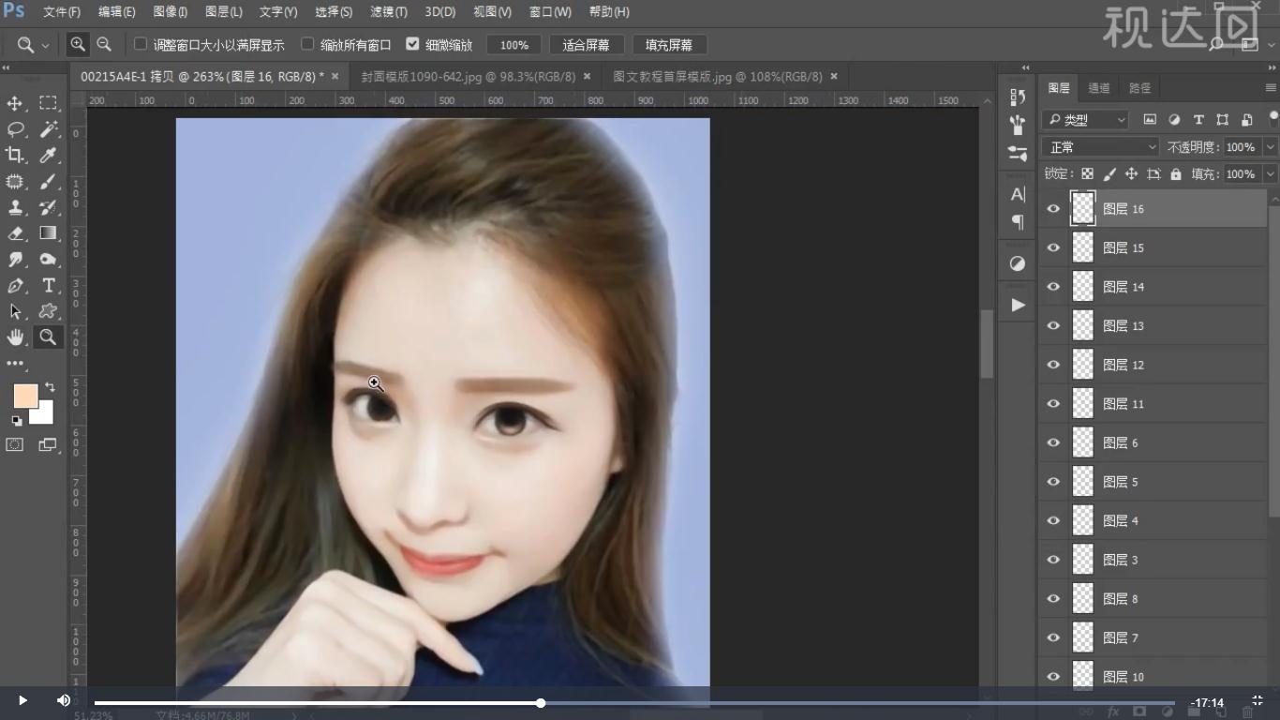Select the Pen tool
The width and height of the screenshot is (1280, 720).
point(15,286)
